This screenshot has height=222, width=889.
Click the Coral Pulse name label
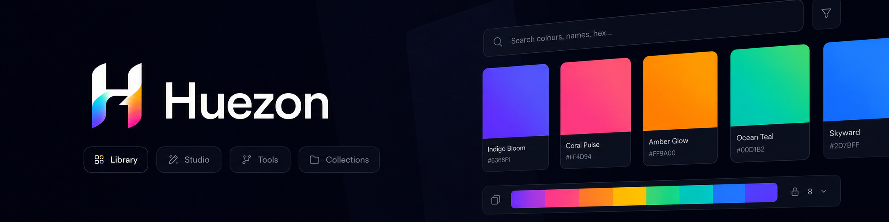point(582,145)
